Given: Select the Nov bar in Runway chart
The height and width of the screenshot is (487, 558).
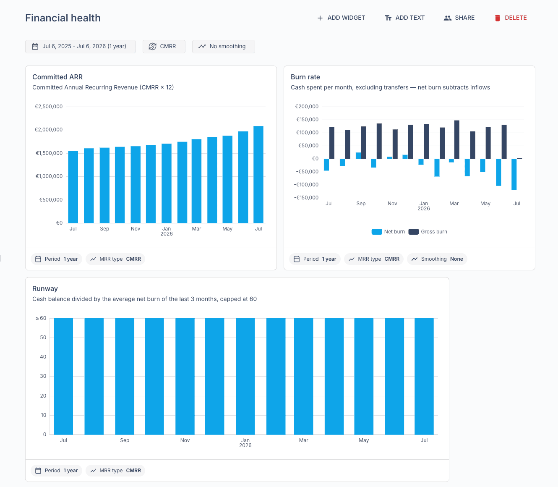Looking at the screenshot, I should pos(185,376).
